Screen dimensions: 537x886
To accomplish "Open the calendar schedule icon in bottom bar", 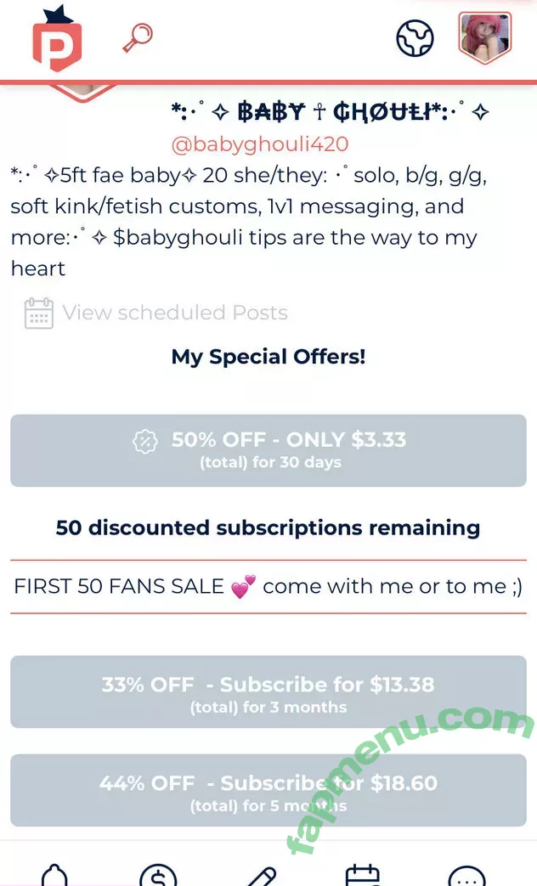I will [363, 875].
